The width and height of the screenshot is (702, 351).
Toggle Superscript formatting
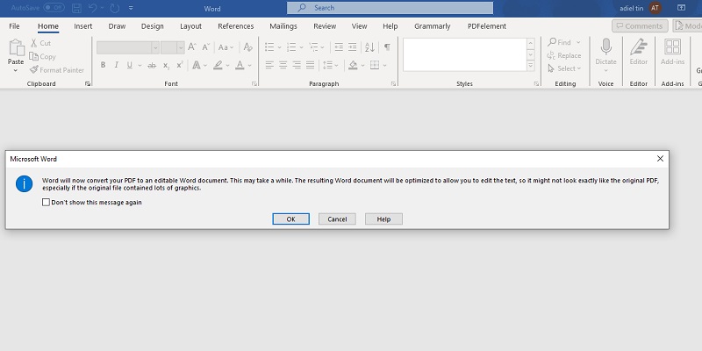[x=180, y=65]
